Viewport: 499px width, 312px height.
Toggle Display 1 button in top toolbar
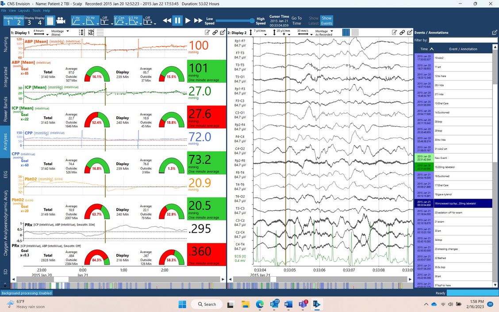[9, 20]
